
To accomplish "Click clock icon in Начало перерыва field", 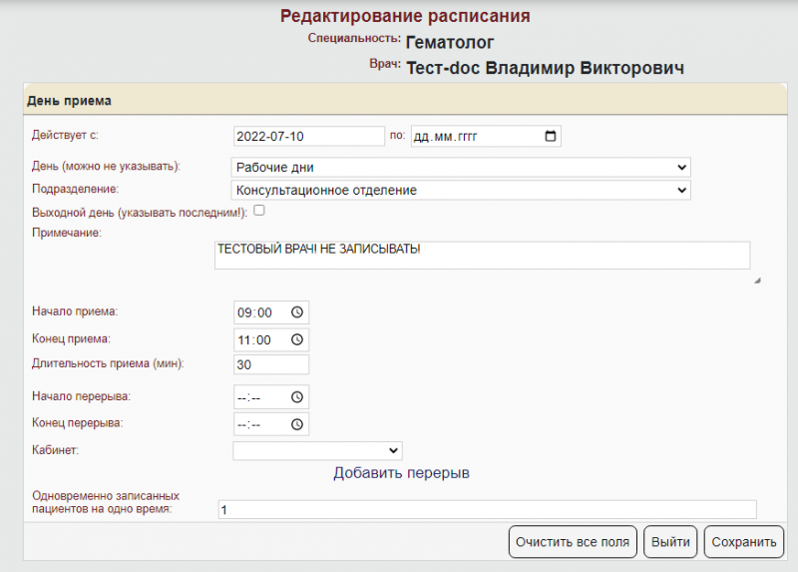I will (296, 397).
